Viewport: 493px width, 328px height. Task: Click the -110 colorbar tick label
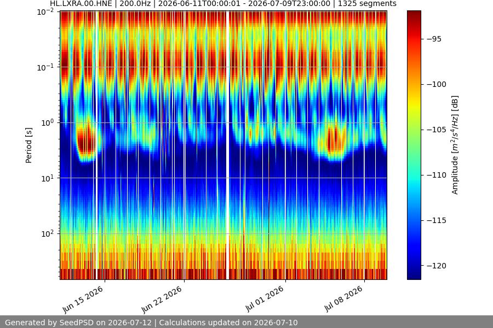coord(437,175)
